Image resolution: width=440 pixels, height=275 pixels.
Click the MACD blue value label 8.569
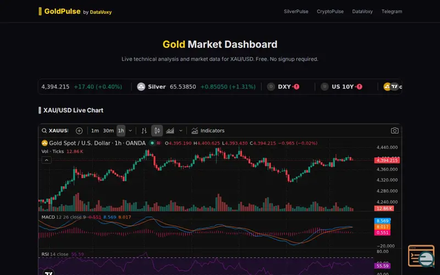click(382, 221)
